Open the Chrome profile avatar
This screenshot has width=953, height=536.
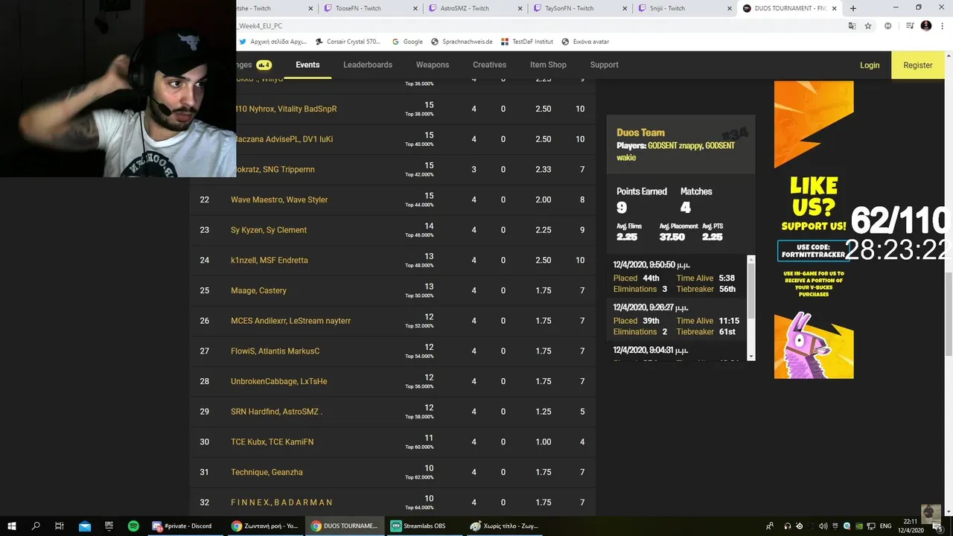926,25
